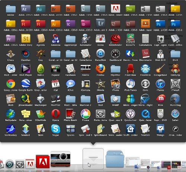Open the AppleScript folder
The width and height of the screenshot is (186, 172).
[x=70, y=39]
